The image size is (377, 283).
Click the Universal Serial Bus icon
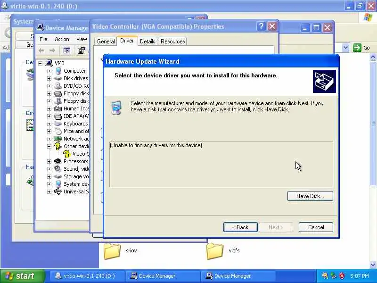pyautogui.click(x=58, y=191)
